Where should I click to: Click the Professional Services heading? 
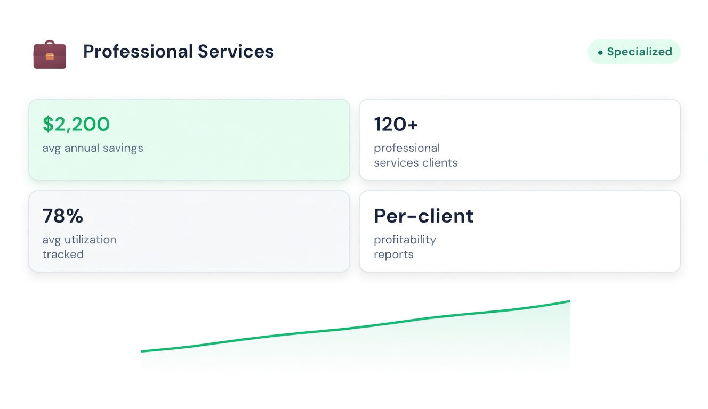[179, 52]
